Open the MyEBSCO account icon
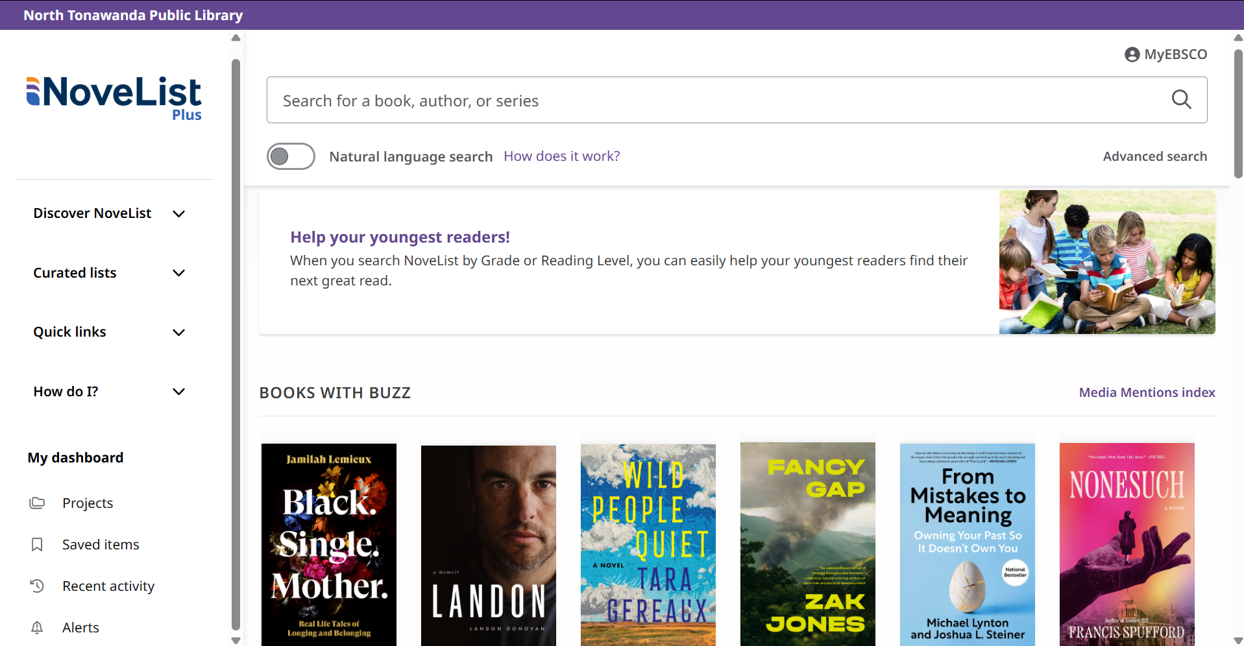1244x646 pixels. point(1132,54)
